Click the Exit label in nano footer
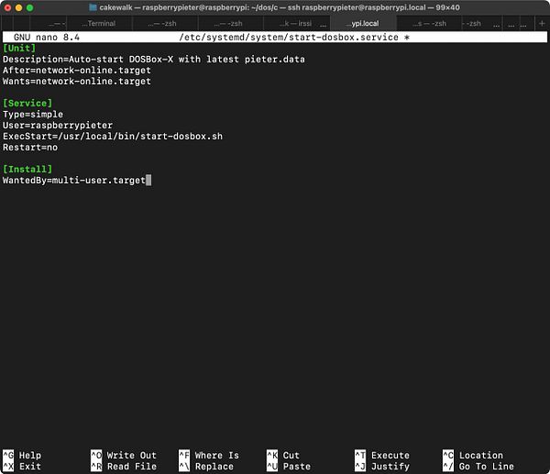 click(x=30, y=467)
